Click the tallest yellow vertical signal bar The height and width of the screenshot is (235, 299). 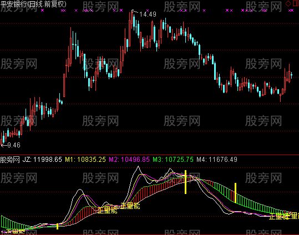click(x=185, y=182)
